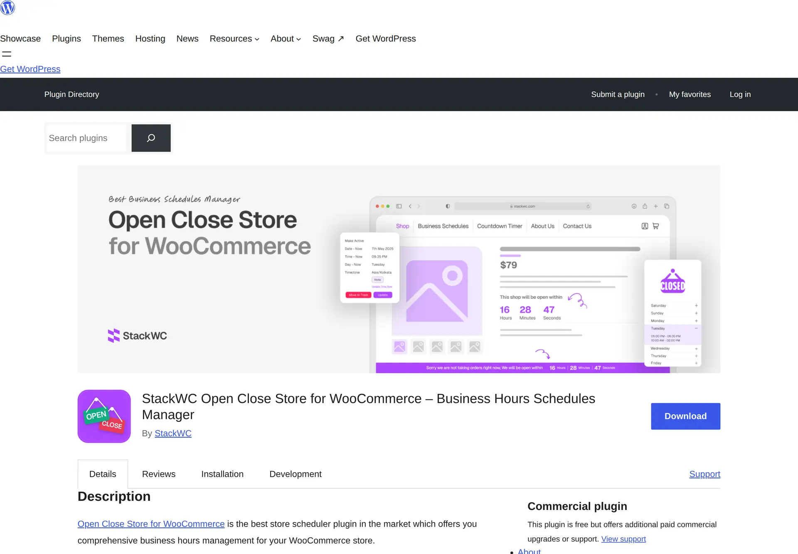The height and width of the screenshot is (554, 798).
Task: Open the News menu item
Action: (x=187, y=39)
